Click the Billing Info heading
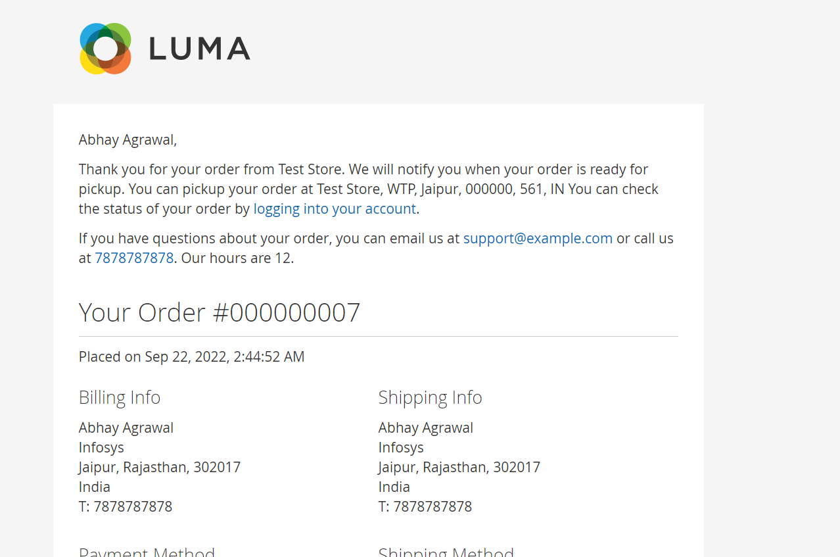The image size is (840, 557). [x=120, y=397]
